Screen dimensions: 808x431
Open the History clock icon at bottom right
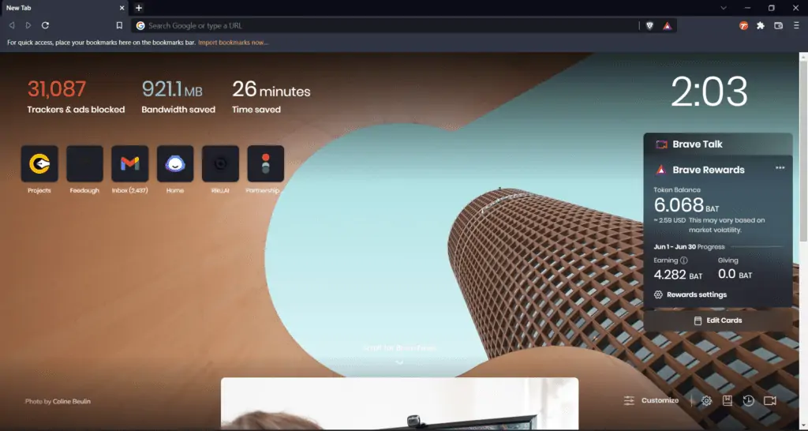click(x=748, y=401)
